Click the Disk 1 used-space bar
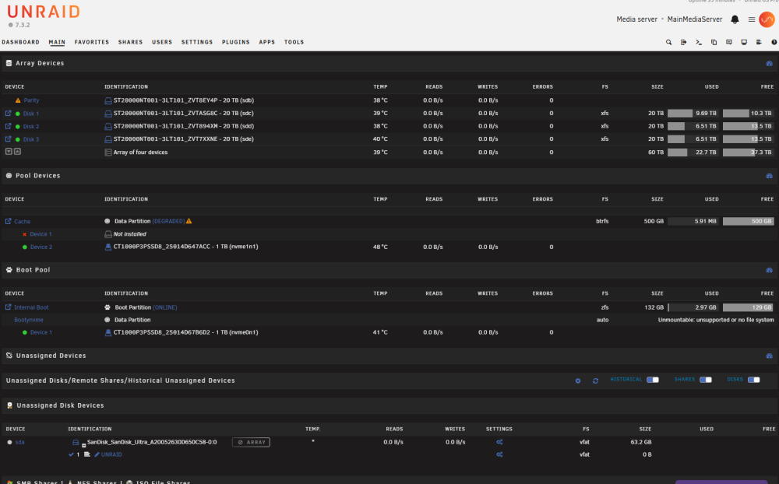 693,113
